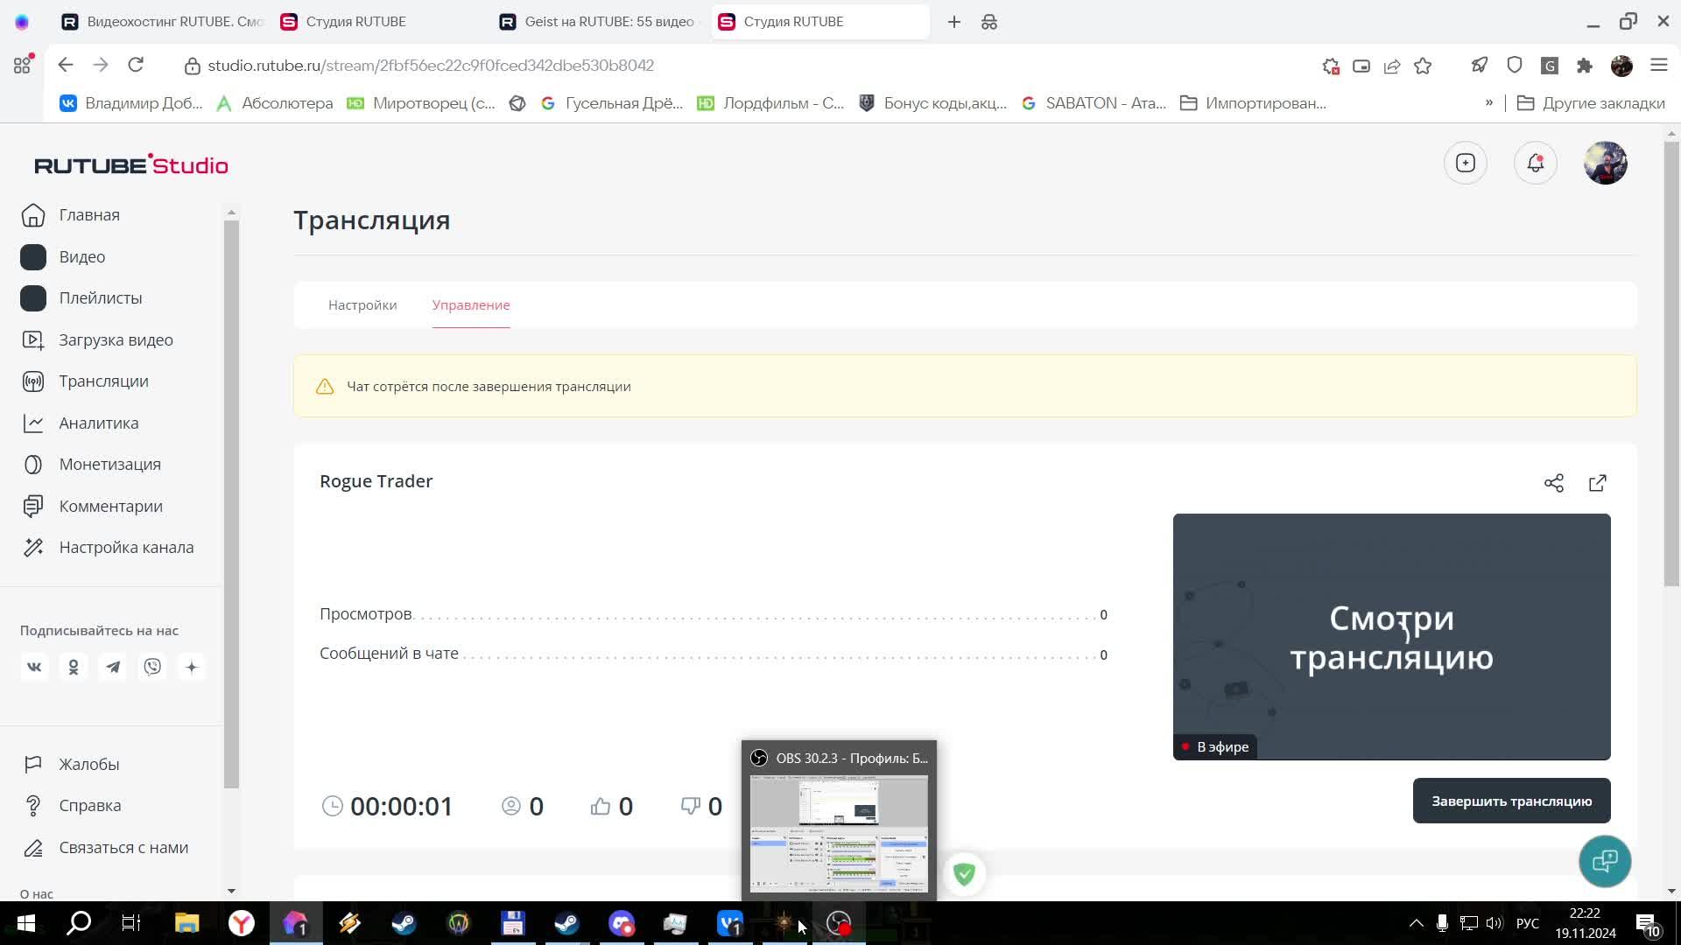The height and width of the screenshot is (945, 1681).
Task: Go back in browser history
Action: [x=66, y=66]
